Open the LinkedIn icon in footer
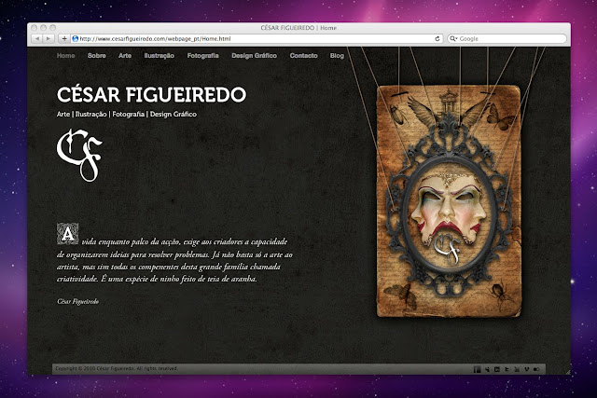The height and width of the screenshot is (398, 597). click(x=497, y=369)
